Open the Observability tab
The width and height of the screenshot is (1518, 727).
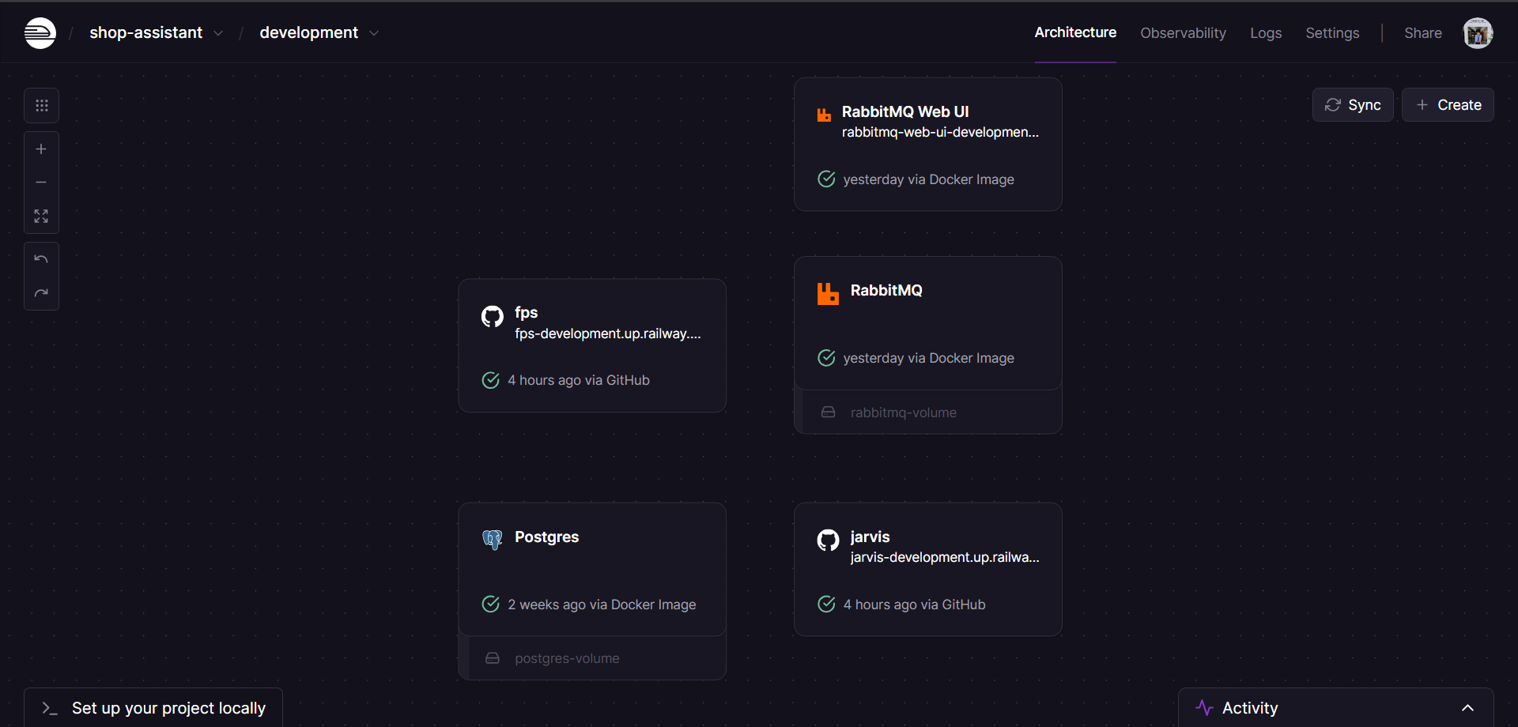(x=1183, y=33)
